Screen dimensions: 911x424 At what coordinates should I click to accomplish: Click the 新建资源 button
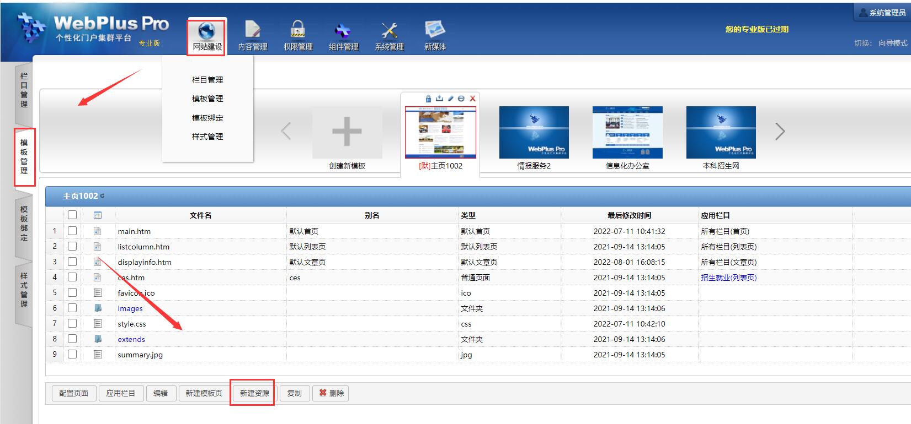254,393
